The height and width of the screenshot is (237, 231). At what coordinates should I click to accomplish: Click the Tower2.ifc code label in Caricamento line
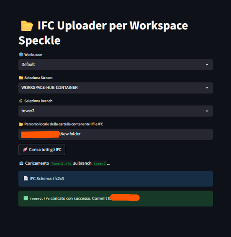(61, 163)
